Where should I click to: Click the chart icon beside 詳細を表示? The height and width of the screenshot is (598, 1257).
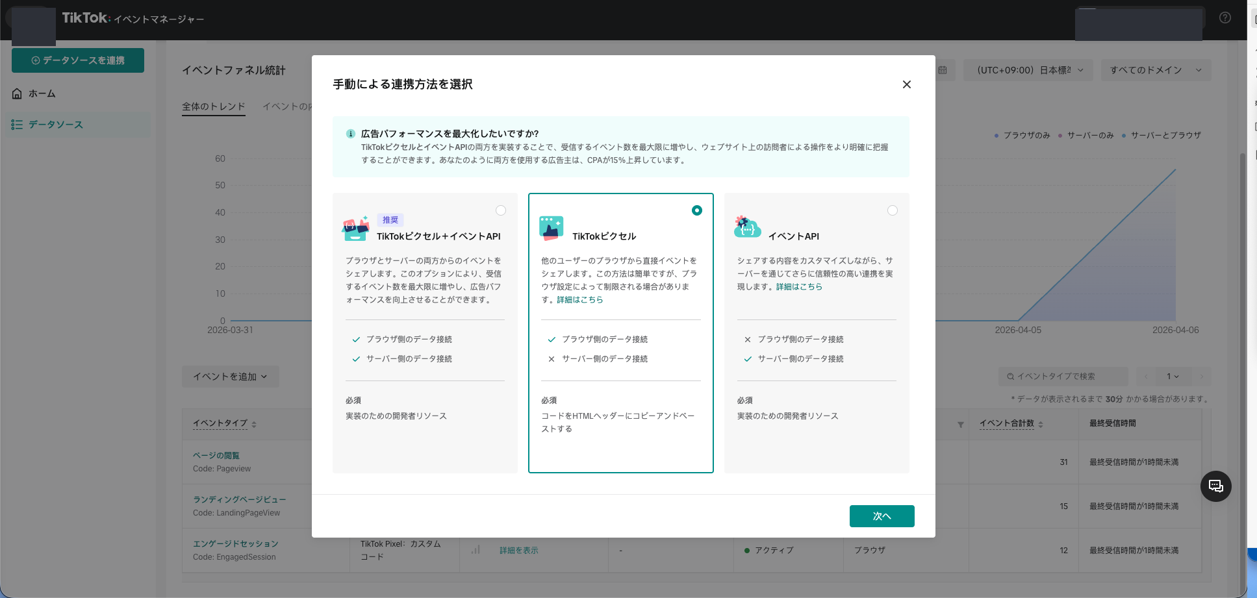tap(475, 549)
